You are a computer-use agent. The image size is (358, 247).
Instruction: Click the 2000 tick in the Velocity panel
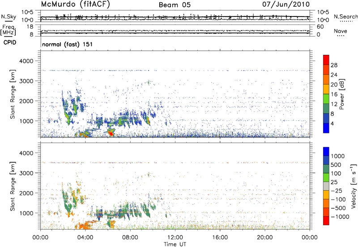click(26, 193)
